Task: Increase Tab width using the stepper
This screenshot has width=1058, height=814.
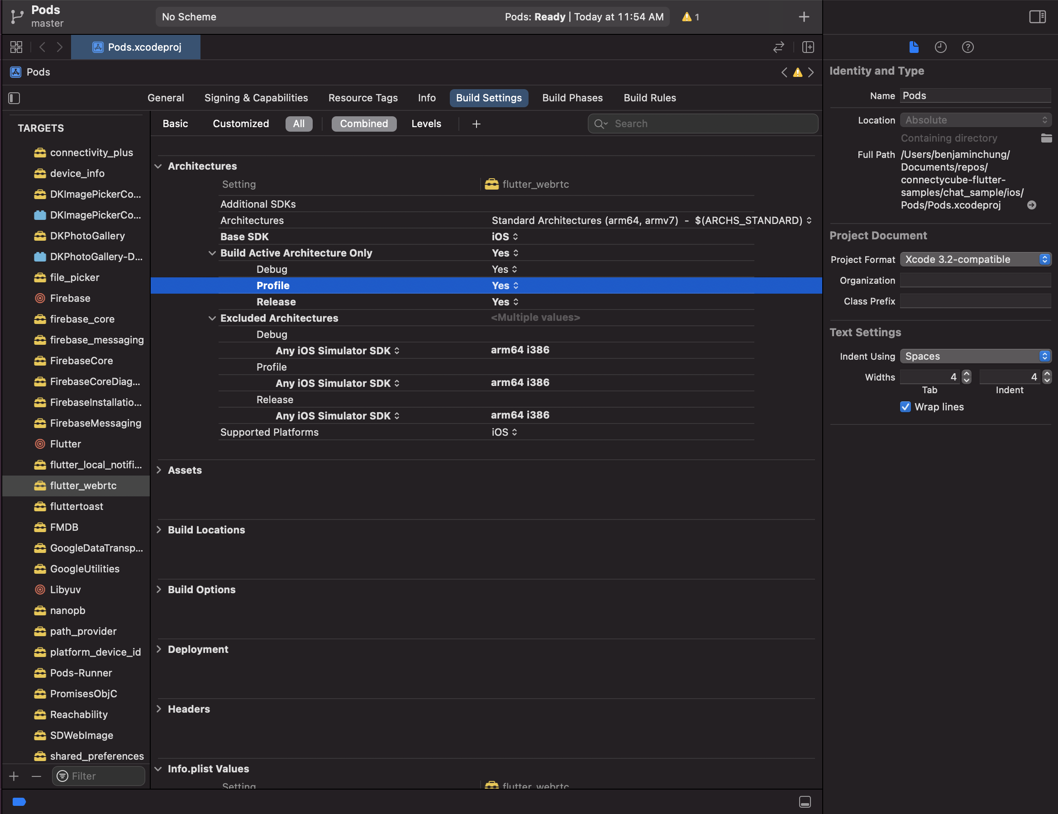Action: (x=966, y=374)
